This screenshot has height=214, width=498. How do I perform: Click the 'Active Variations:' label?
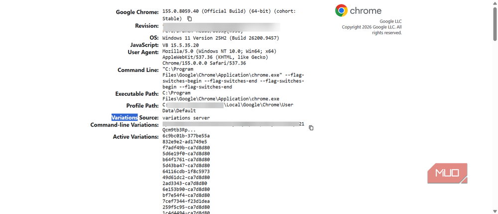point(135,137)
